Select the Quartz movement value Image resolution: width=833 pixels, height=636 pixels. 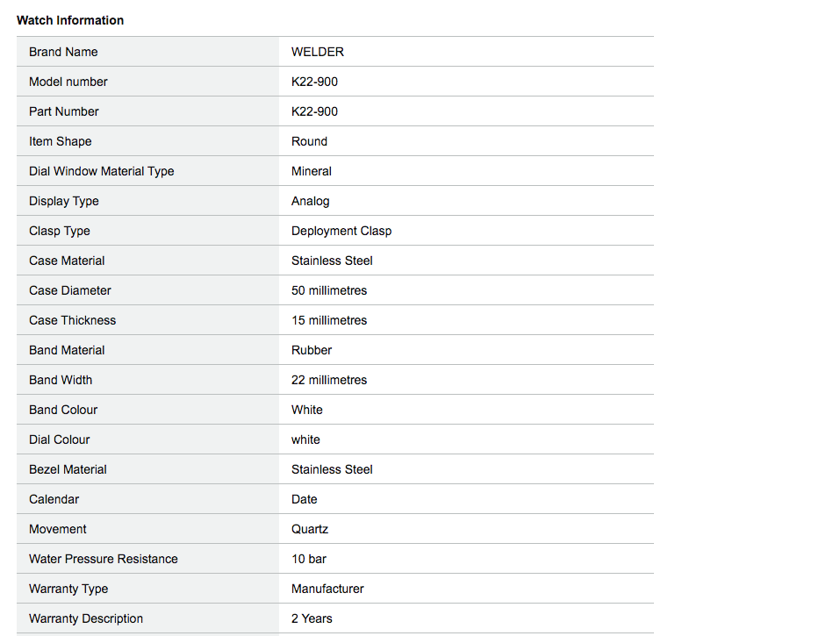point(310,529)
